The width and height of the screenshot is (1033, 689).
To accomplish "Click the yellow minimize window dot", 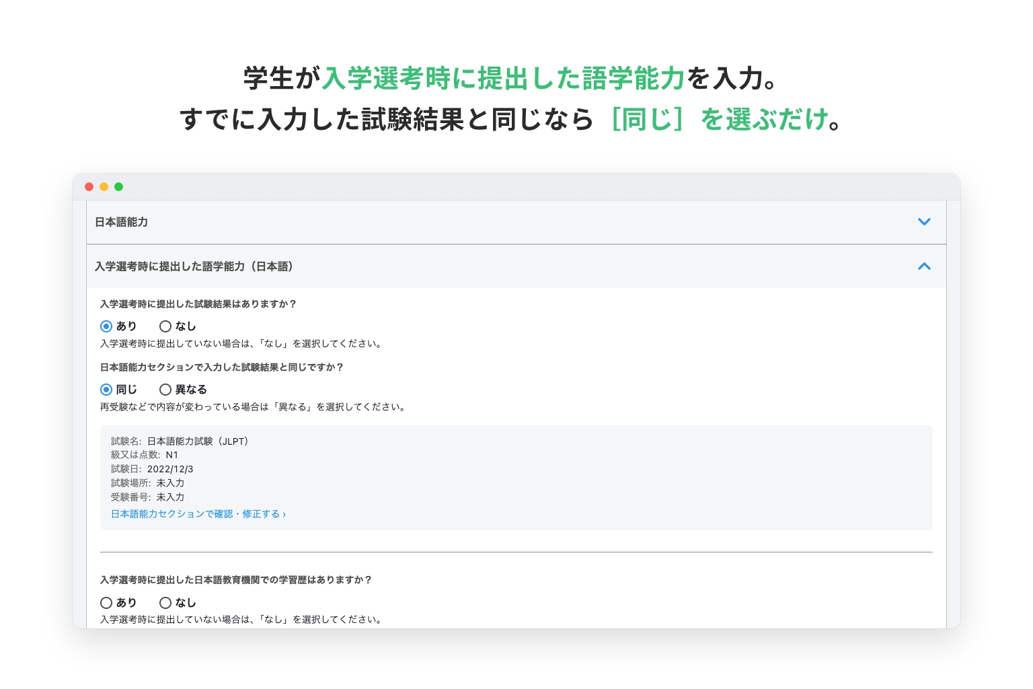I will 104,187.
